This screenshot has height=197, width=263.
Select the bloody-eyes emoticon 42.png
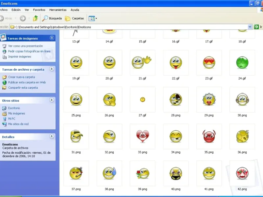[x=242, y=173]
